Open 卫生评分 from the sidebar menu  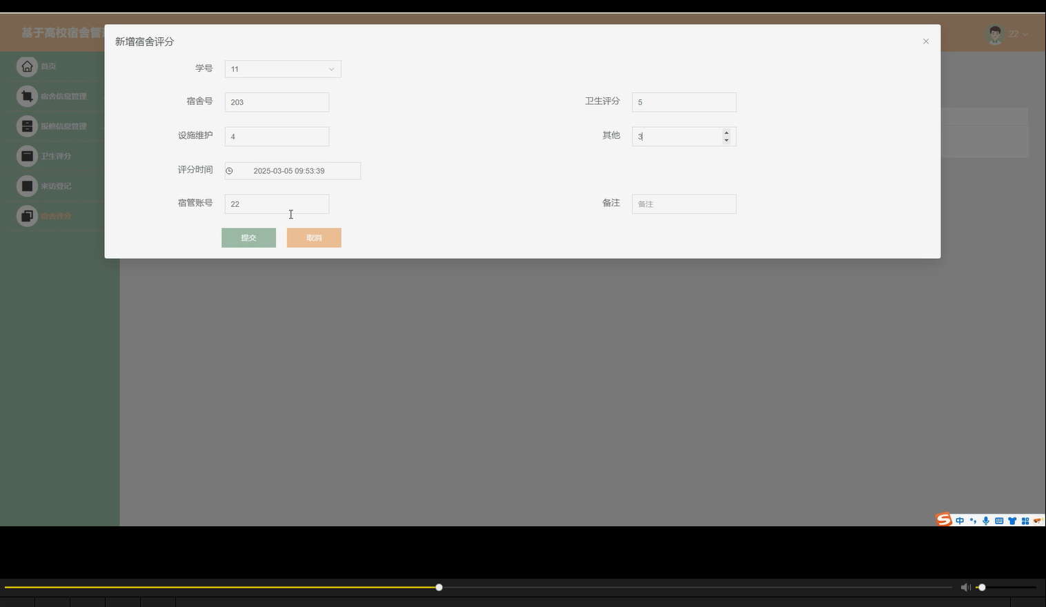tap(27, 155)
